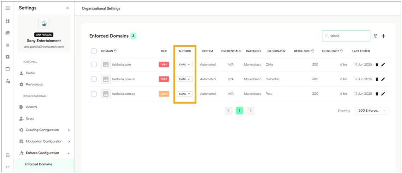This screenshot has height=173, width=402.
Task: Check the falabella.com.pe row checkbox
Action: click(94, 94)
